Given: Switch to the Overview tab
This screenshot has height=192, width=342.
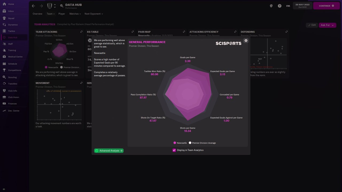Looking at the screenshot, I should [37, 14].
